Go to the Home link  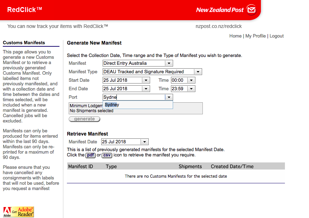pos(235,36)
